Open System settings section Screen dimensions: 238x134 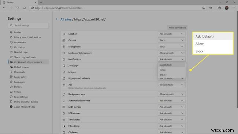click(28, 92)
